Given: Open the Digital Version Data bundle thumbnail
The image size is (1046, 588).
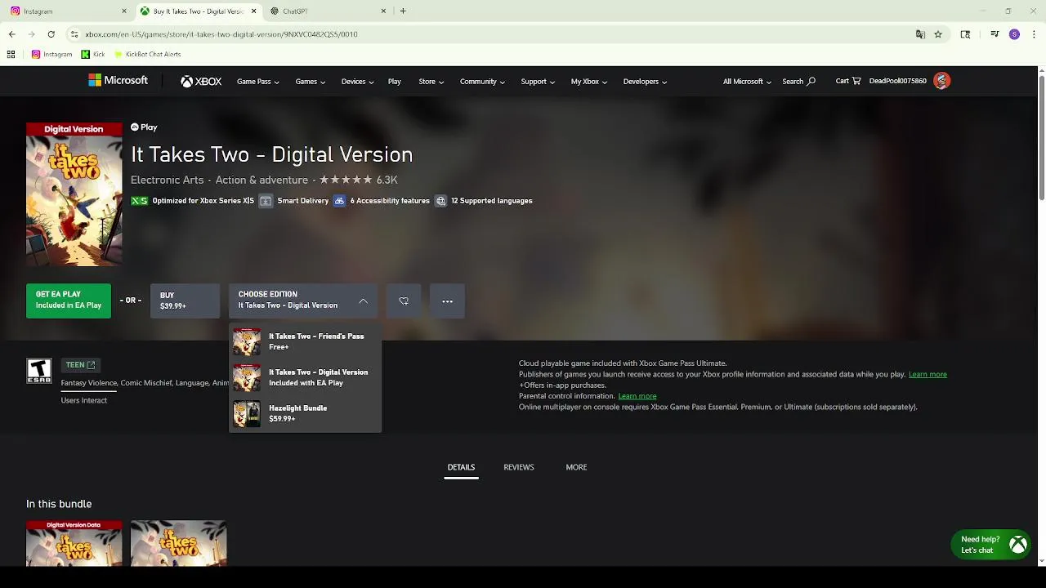Looking at the screenshot, I should tap(74, 543).
